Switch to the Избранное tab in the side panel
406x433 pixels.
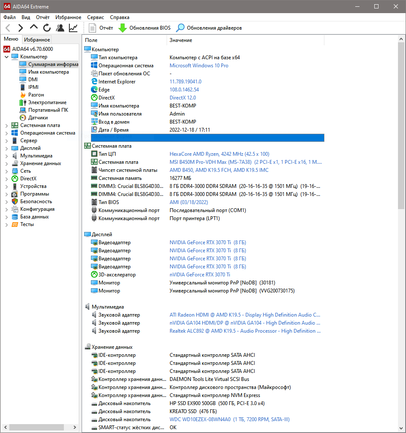coord(37,39)
